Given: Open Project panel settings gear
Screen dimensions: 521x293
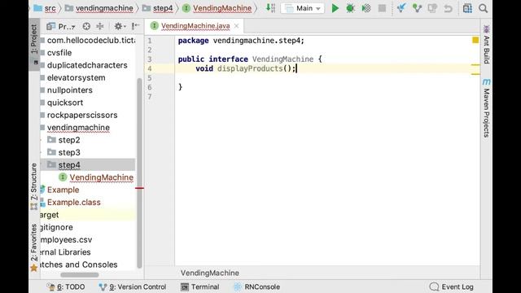Looking at the screenshot, I should click(120, 26).
